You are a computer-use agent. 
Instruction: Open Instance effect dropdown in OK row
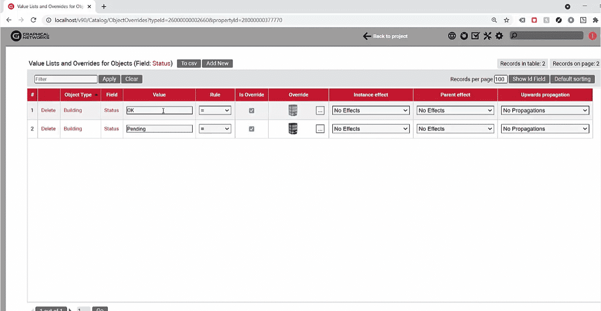pyautogui.click(x=371, y=110)
